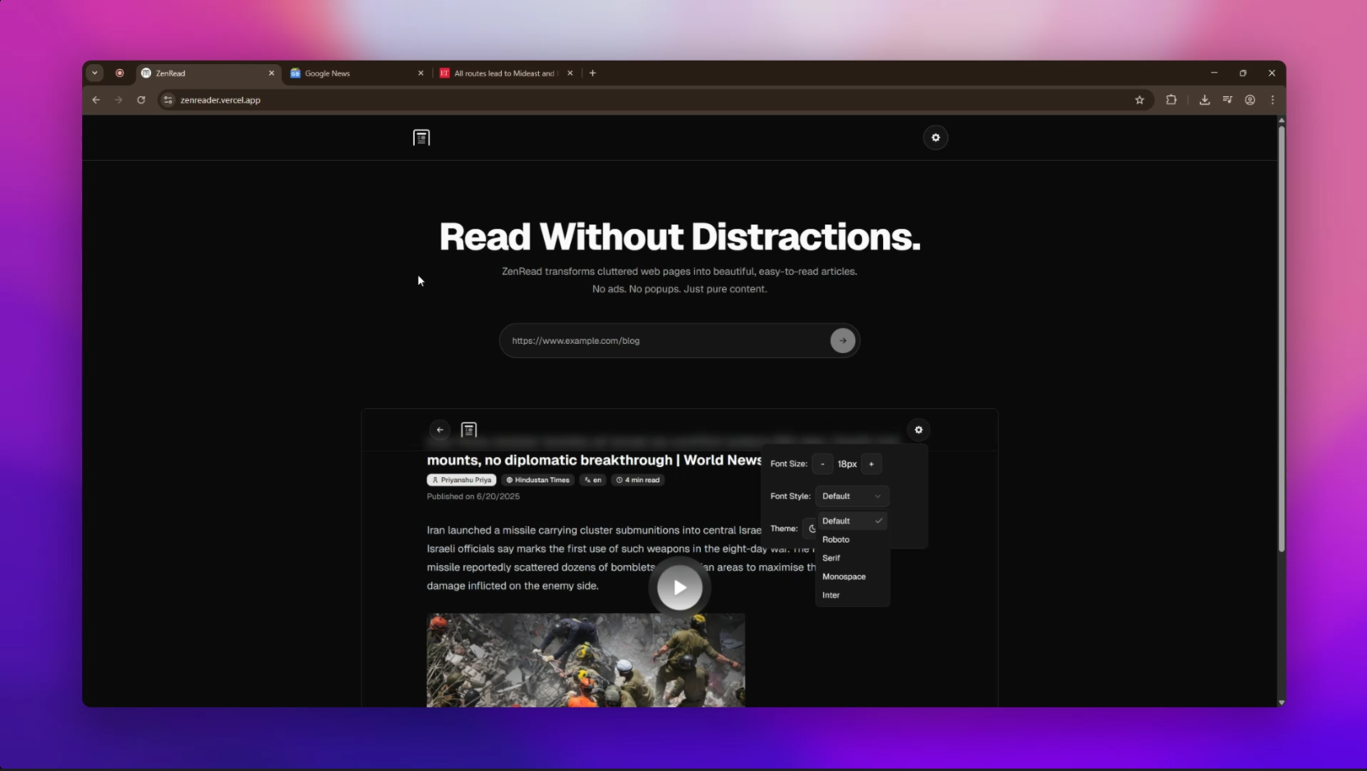Click the rescue workers article image
The height and width of the screenshot is (771, 1367).
pyautogui.click(x=586, y=659)
